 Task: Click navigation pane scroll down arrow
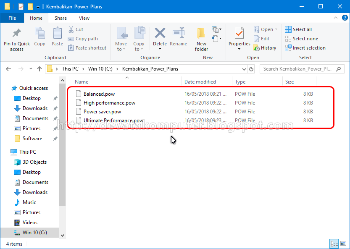(63, 236)
